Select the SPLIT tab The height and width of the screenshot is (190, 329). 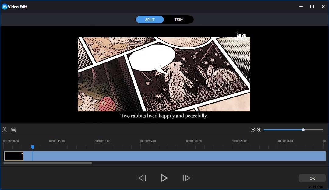click(150, 19)
